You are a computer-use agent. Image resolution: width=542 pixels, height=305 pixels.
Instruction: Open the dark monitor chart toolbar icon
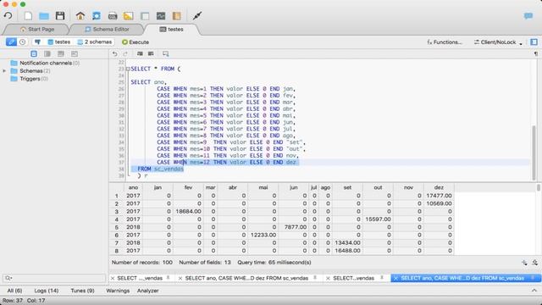[x=161, y=16]
